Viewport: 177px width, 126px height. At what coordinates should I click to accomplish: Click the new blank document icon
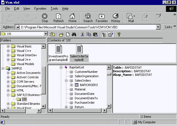[68, 34]
